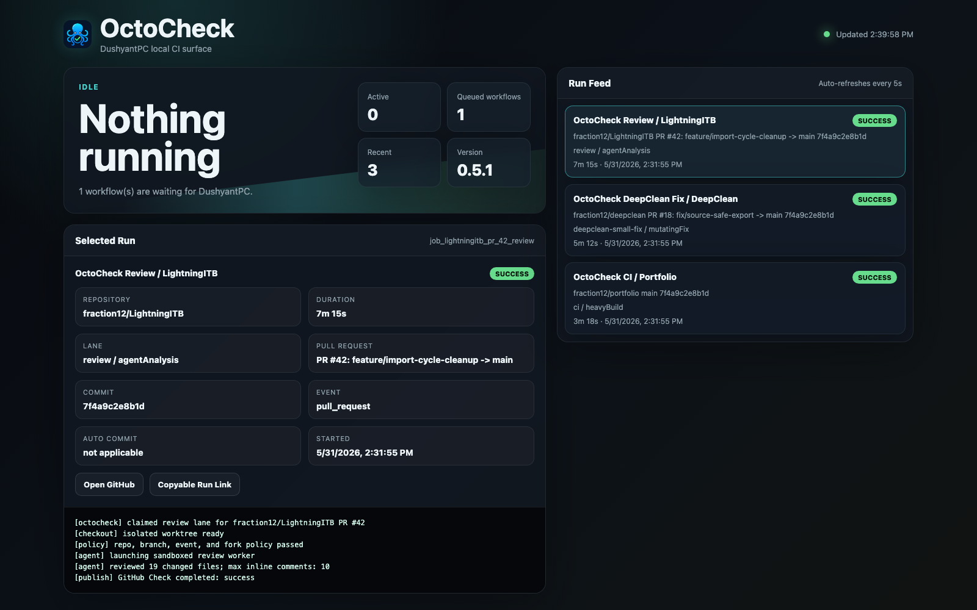Click '5m 12s' duration line in feed
This screenshot has height=610, width=977.
point(628,243)
